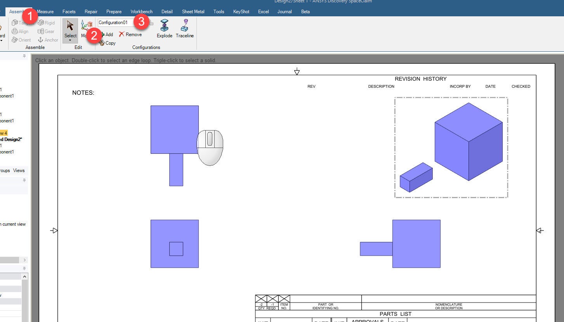
Task: Open the Detail ribbon tab
Action: pyautogui.click(x=167, y=12)
